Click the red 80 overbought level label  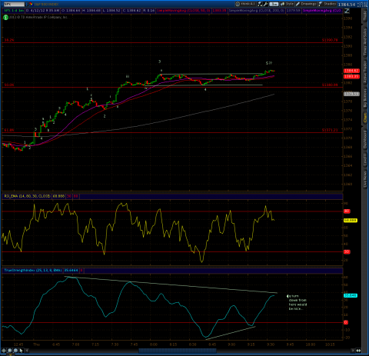tap(347, 211)
